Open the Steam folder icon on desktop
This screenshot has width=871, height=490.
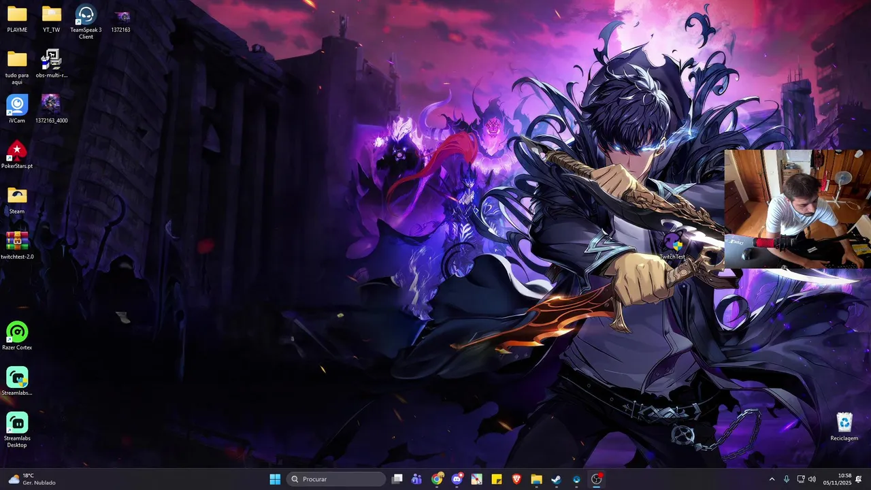coord(17,200)
